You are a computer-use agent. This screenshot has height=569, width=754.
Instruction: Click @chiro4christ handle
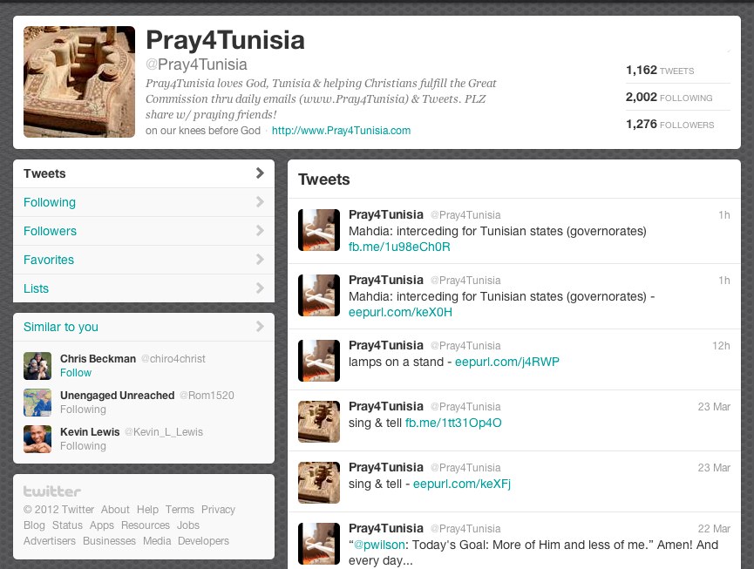pyautogui.click(x=173, y=359)
